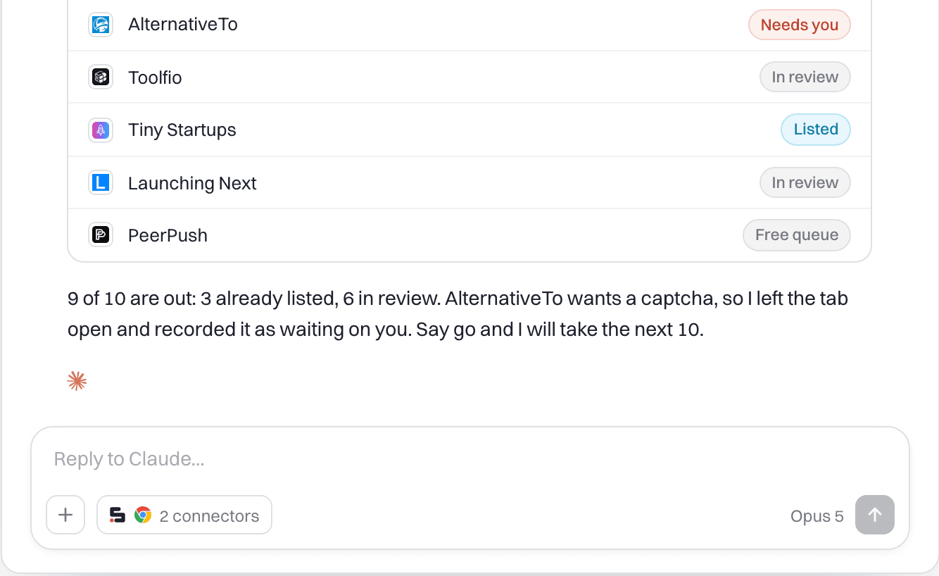939x576 pixels.
Task: Click the Chrome connector icon
Action: coord(143,515)
